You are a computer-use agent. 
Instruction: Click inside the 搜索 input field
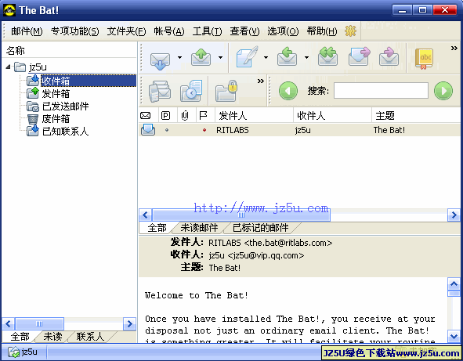(x=381, y=91)
